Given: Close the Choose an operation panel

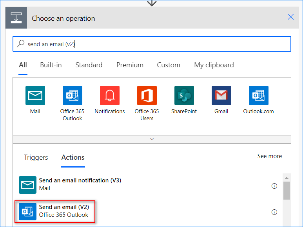Looking at the screenshot, I should click(290, 17).
